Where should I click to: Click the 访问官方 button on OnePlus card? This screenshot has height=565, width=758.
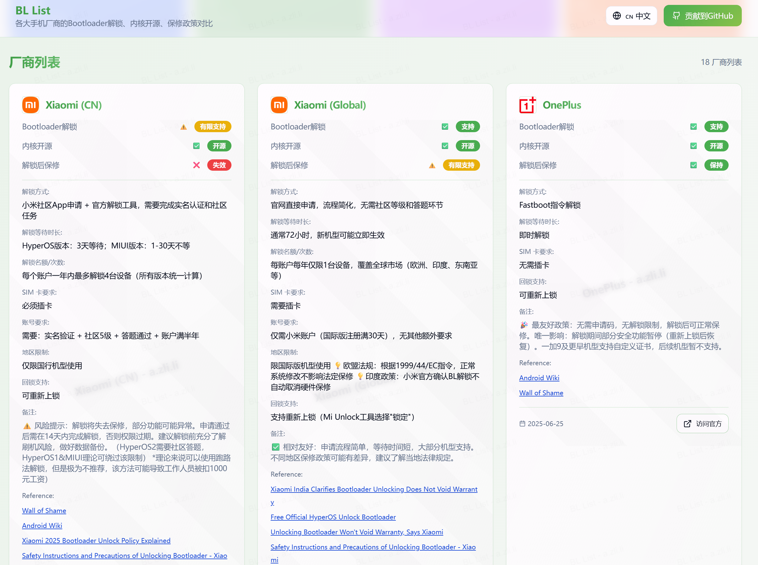(x=703, y=424)
